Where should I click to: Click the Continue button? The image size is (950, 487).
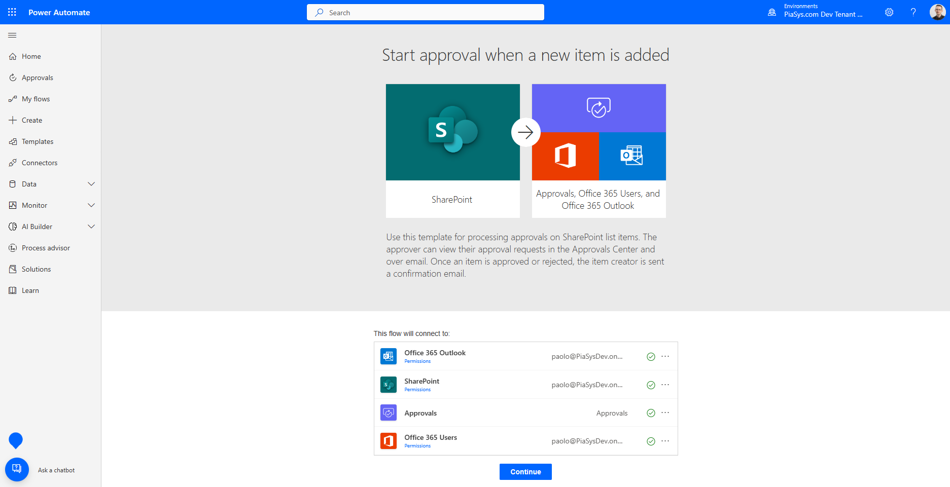pos(525,471)
